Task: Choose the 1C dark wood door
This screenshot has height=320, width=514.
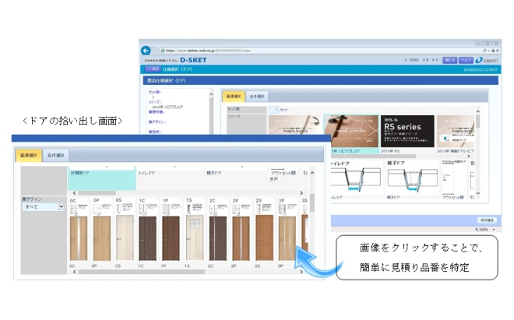Action: click(147, 237)
